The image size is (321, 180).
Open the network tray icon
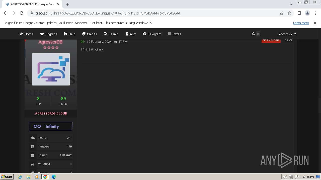click(x=291, y=177)
